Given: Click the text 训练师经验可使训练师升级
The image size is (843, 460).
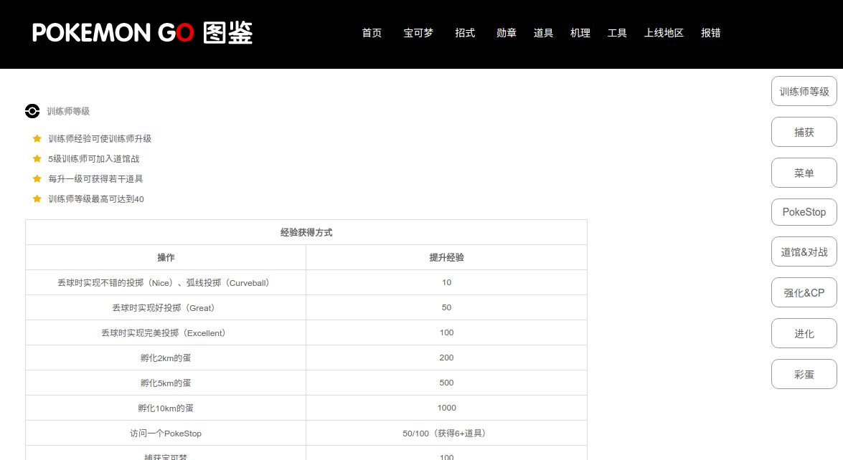Looking at the screenshot, I should tap(100, 138).
